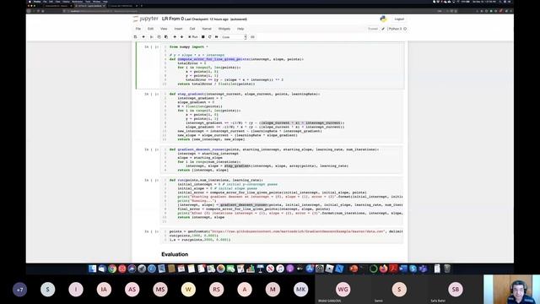Click the +7 more participants bubble

pyautogui.click(x=19, y=290)
